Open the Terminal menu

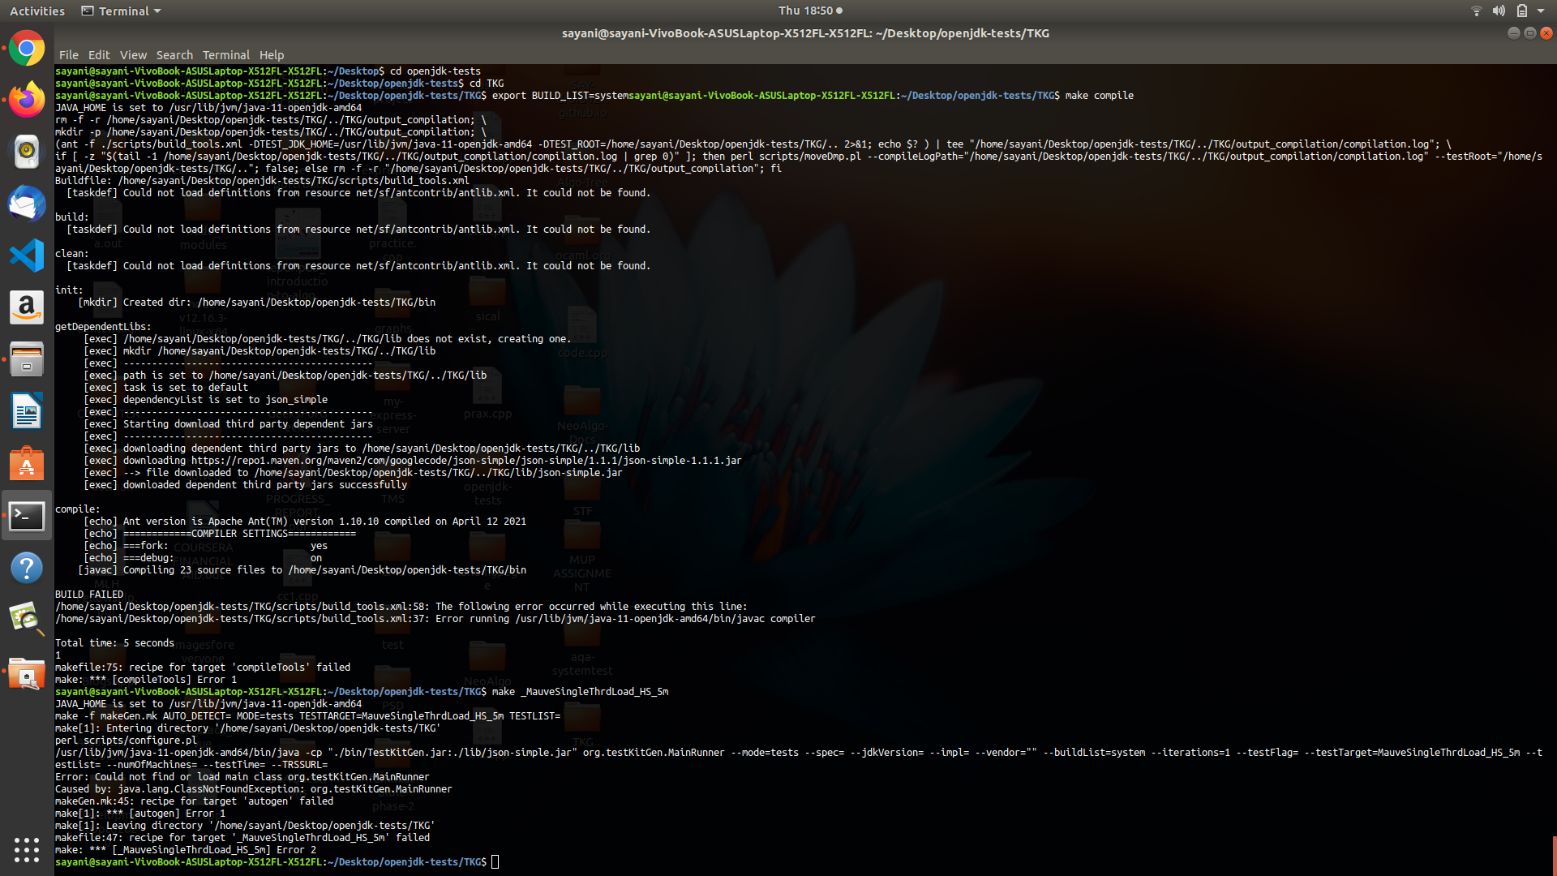(226, 55)
